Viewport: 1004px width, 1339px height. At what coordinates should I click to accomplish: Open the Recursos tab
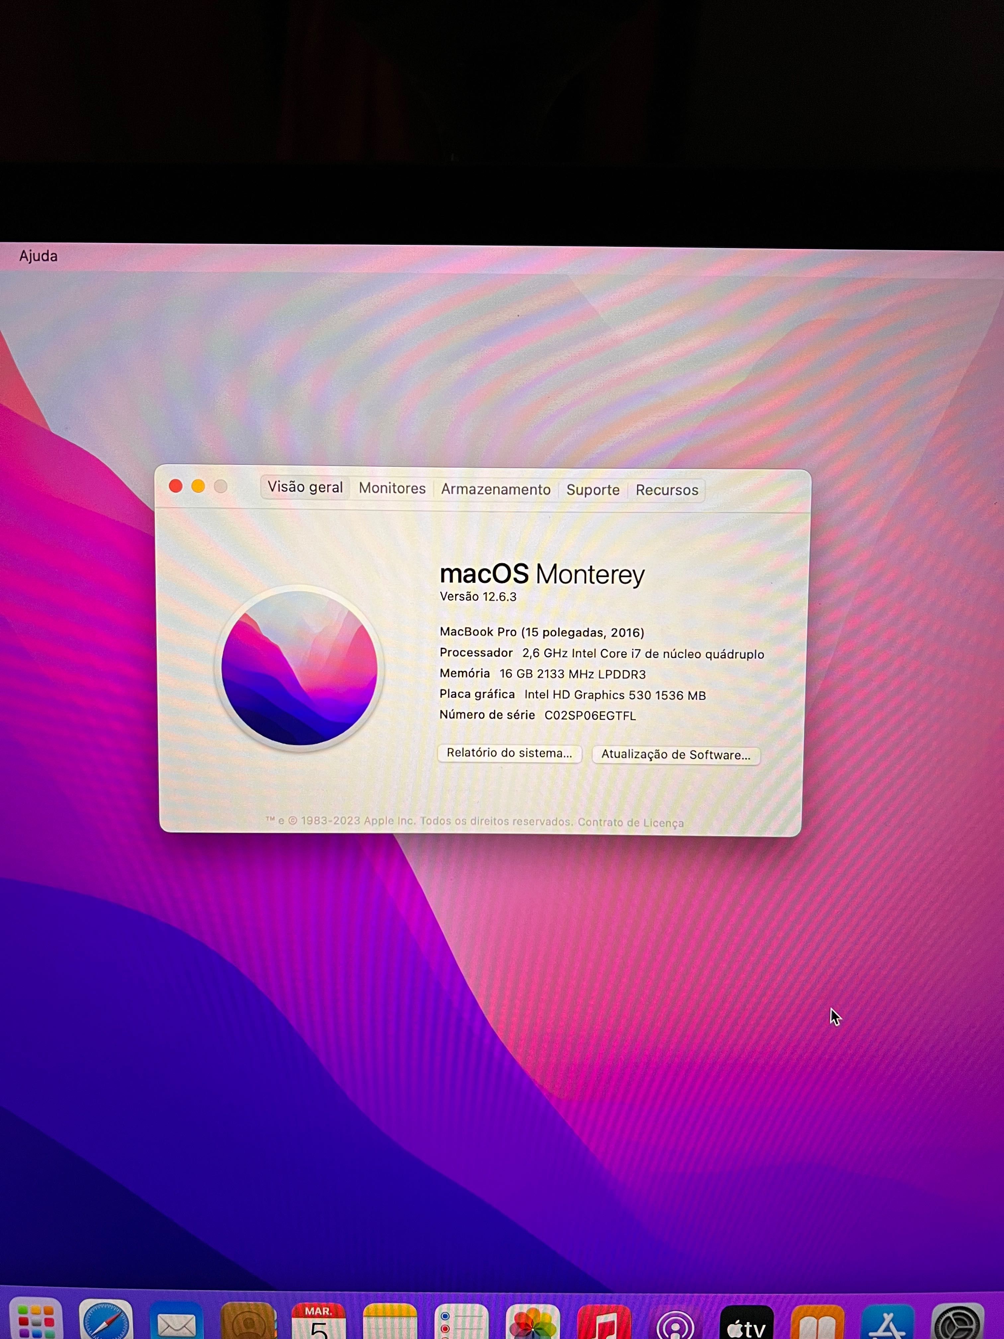point(667,490)
